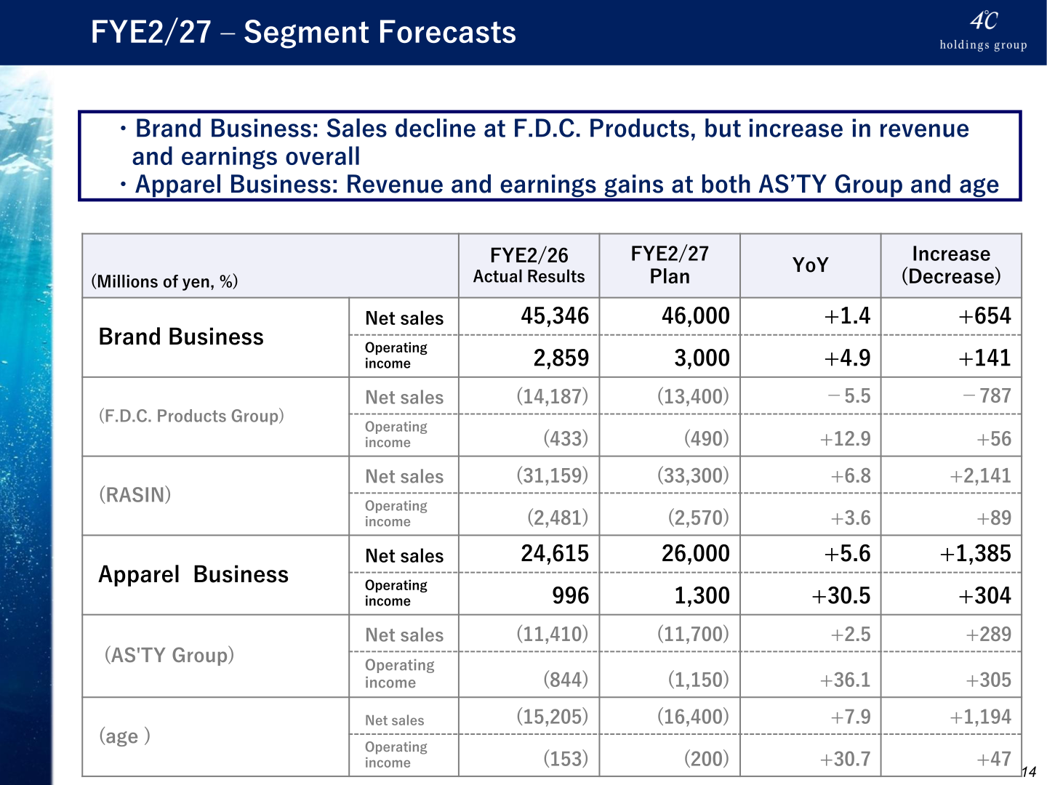The height and width of the screenshot is (785, 1047).
Task: Click the 'Increase (Decrease)' column header
Action: (951, 265)
